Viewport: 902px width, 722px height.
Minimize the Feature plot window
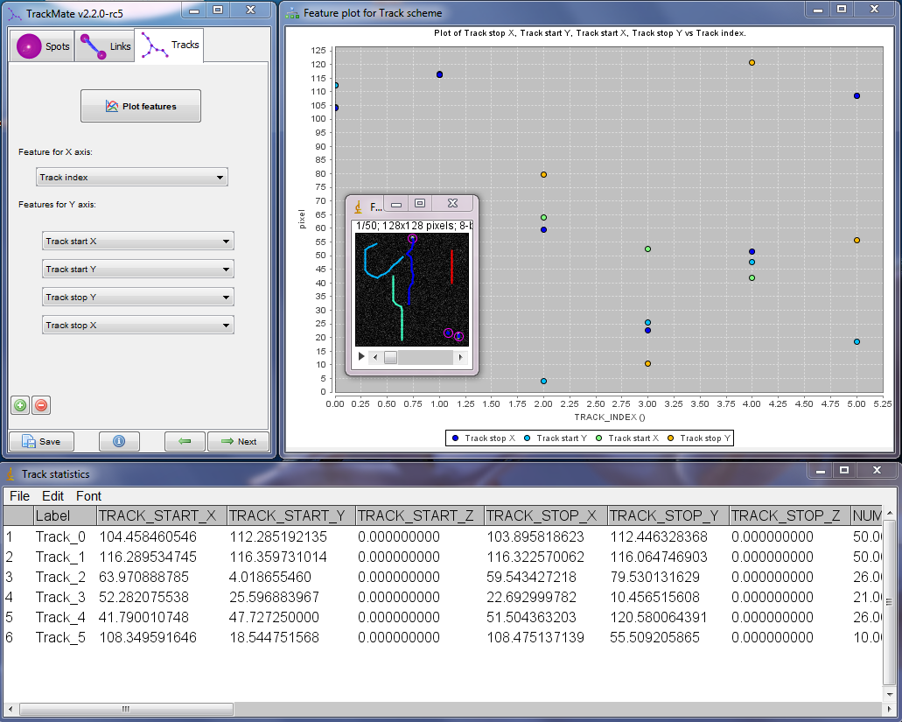(819, 10)
